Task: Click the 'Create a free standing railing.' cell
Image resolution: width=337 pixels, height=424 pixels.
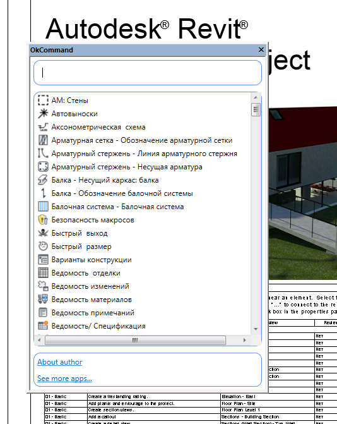Action: pyautogui.click(x=154, y=396)
